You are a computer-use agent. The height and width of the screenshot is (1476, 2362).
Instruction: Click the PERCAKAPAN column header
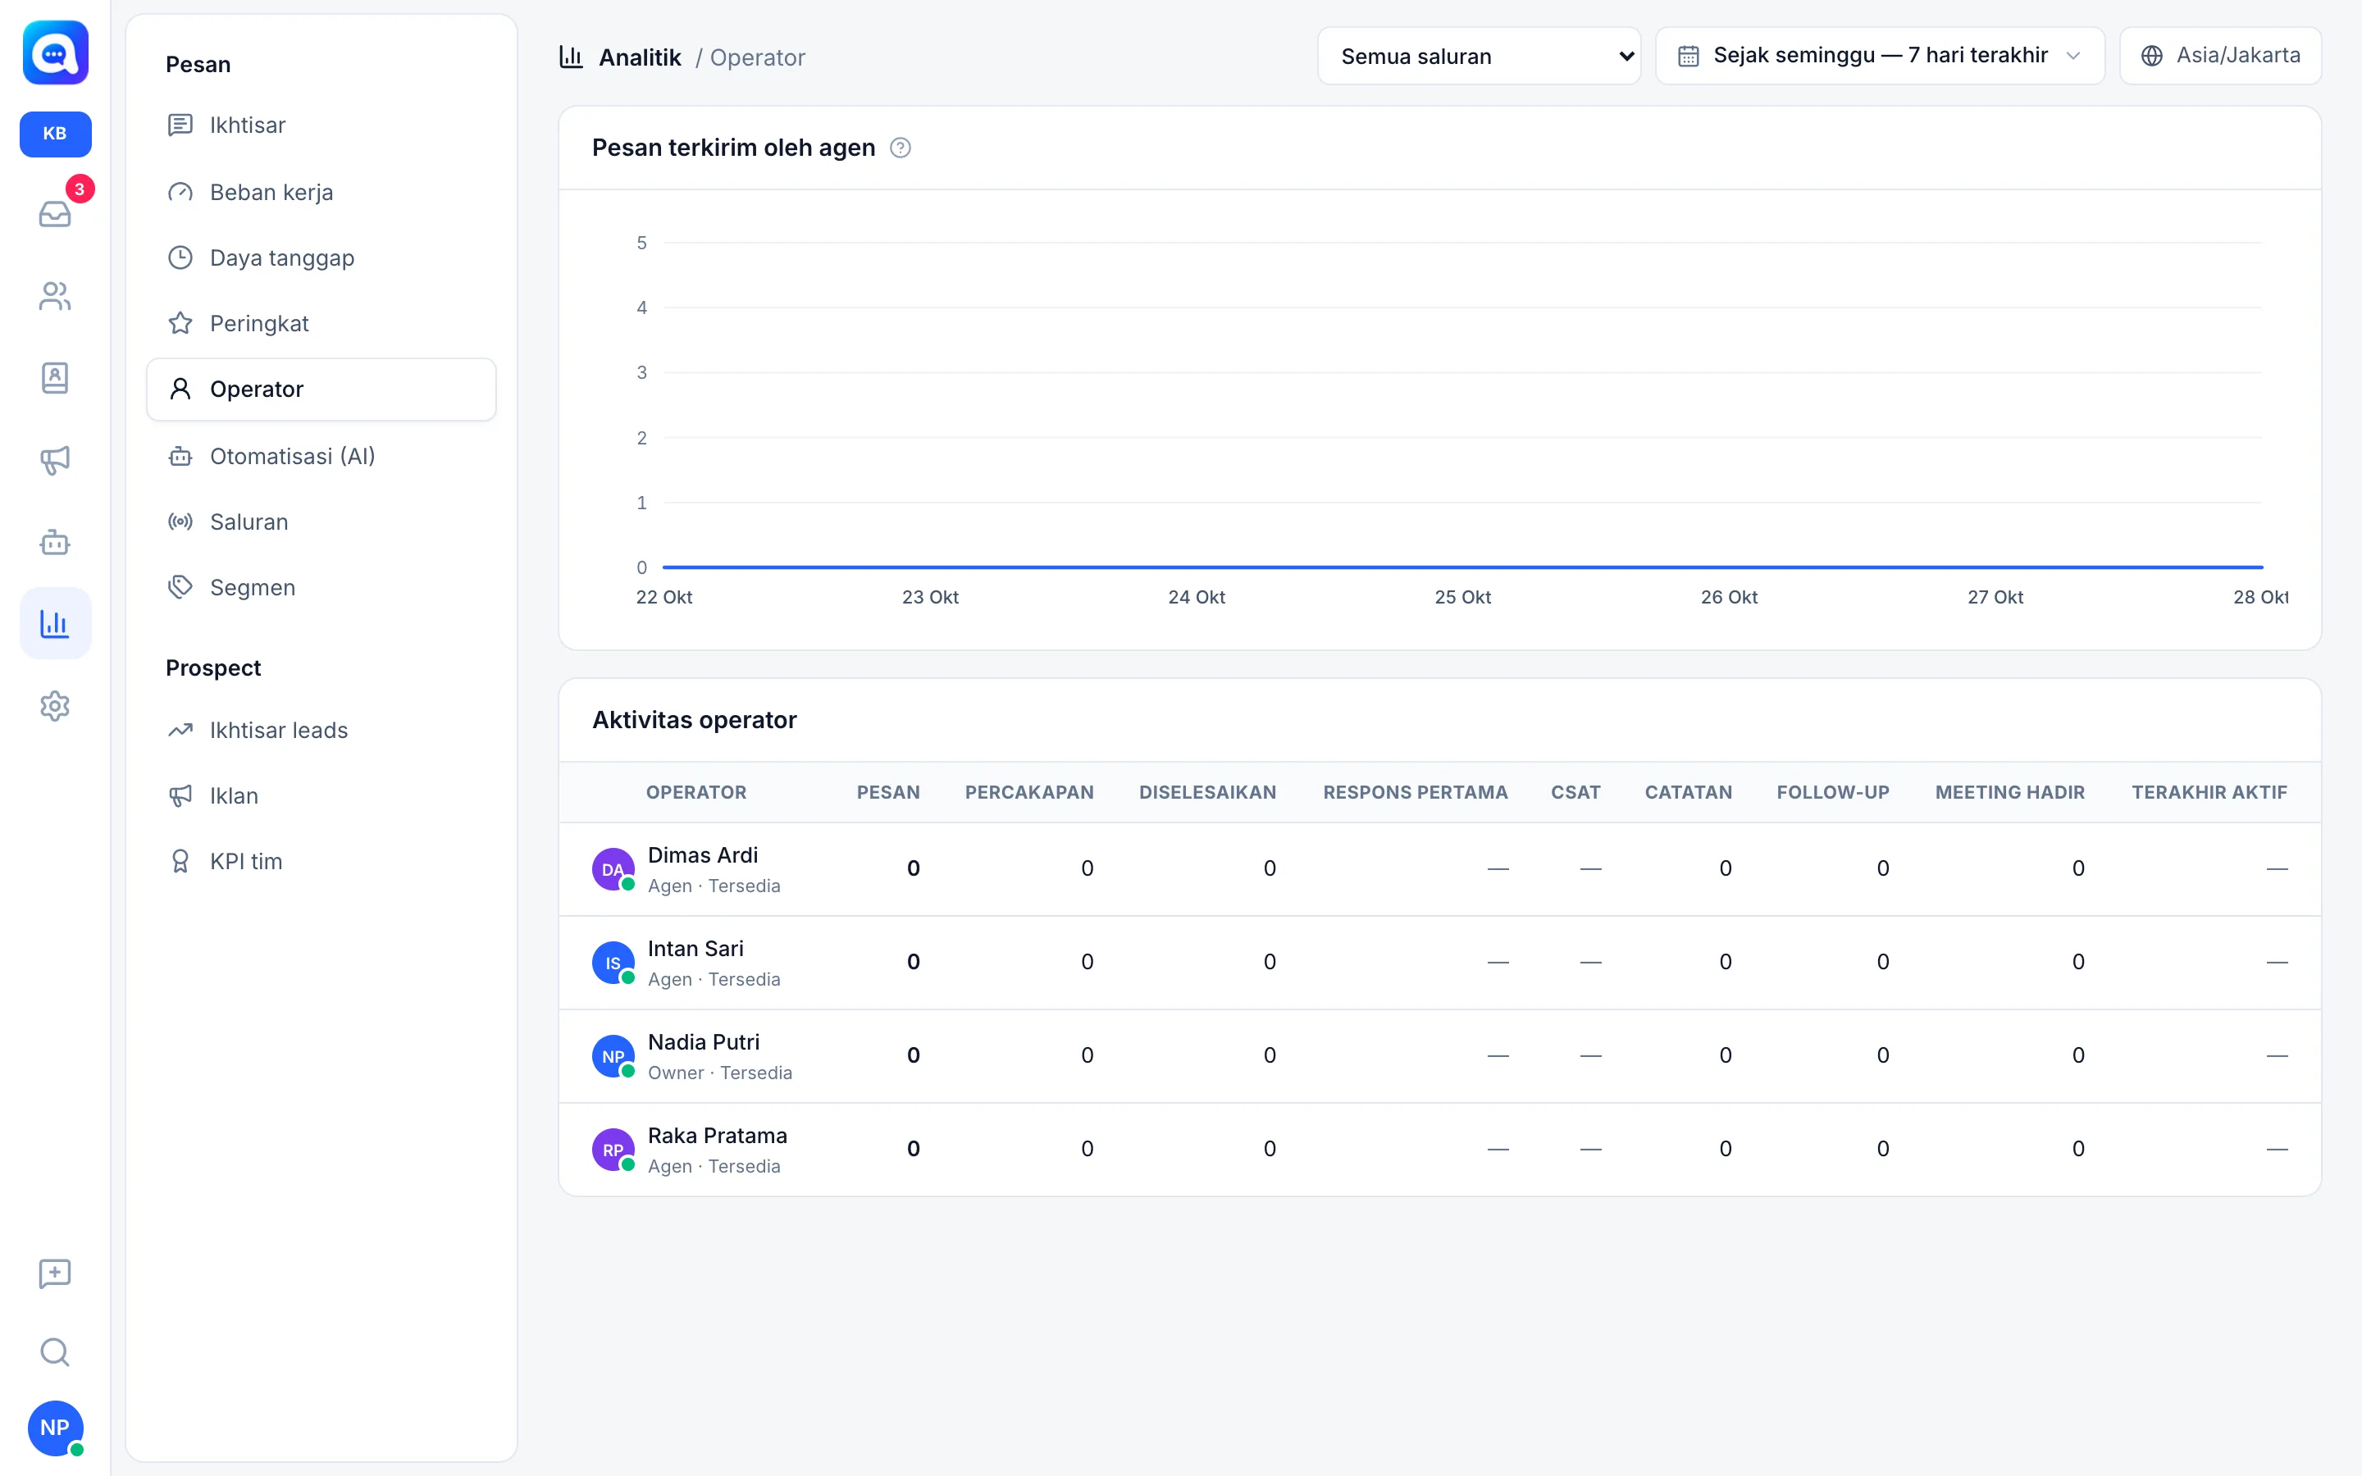1028,793
